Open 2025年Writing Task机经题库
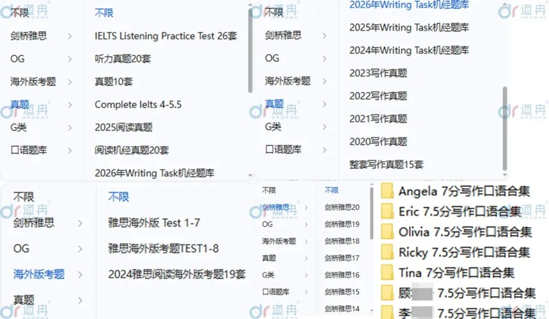 coord(409,27)
